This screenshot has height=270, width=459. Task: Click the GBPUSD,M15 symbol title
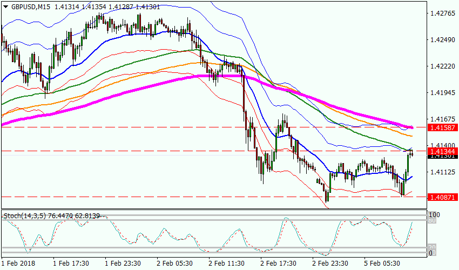[x=30, y=6]
